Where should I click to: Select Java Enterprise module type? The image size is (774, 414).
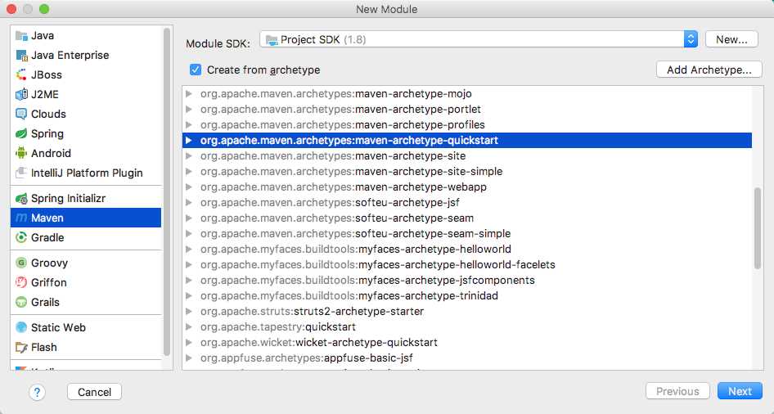86,56
